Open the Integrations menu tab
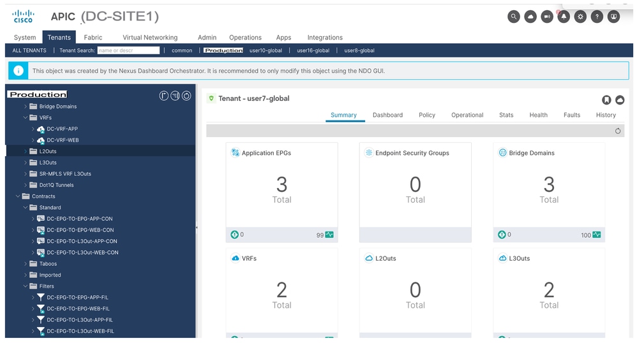637x343 pixels. tap(325, 38)
